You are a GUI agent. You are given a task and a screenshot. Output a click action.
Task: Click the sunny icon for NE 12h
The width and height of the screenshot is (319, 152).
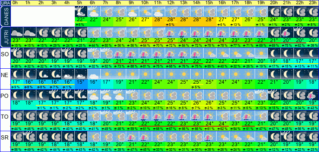[171, 74]
